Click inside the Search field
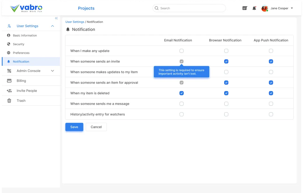This screenshot has width=303, height=193. 189,8
